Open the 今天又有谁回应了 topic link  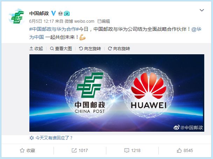[51, 138]
